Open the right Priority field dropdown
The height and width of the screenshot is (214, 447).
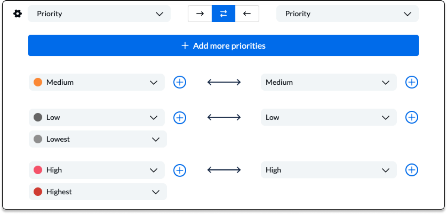point(346,13)
